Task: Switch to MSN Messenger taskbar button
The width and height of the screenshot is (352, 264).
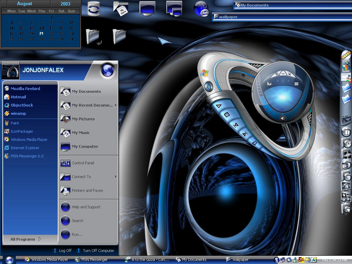Action: point(91,260)
